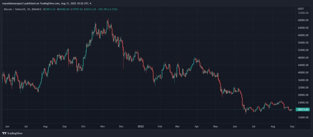The image size is (313, 137).
Task: Click the 60000.00 price axis label
Action: 303,35
